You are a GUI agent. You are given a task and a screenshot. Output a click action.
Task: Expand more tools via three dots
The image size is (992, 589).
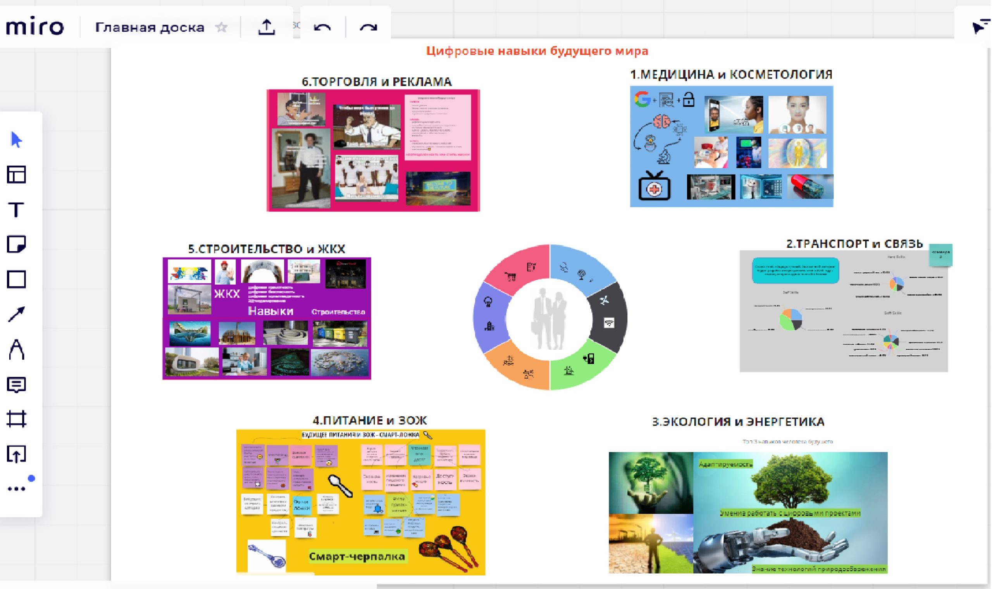(x=16, y=489)
